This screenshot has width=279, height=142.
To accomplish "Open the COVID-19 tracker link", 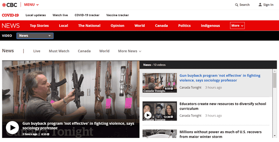I will (87, 15).
